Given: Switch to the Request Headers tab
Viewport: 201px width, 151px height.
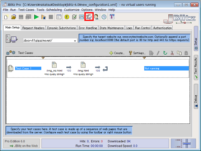Looking at the screenshot, I should click(x=33, y=28).
